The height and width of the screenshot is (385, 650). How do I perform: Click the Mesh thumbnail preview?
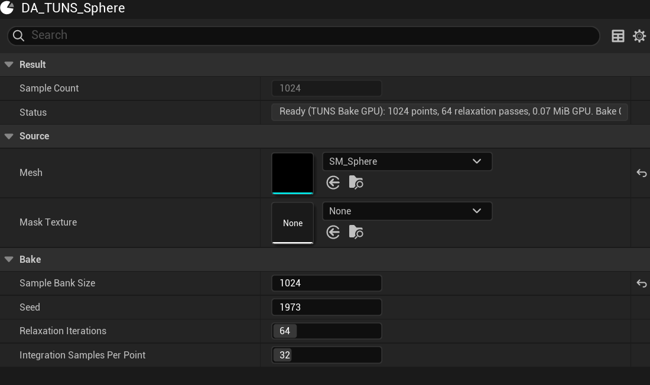tap(292, 173)
